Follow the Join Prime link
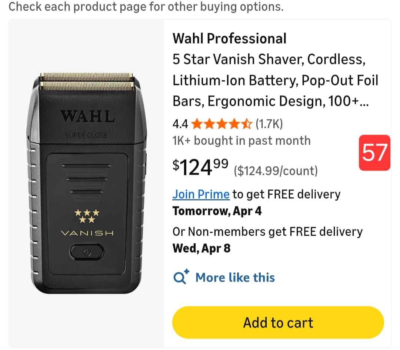The height and width of the screenshot is (350, 400). (201, 194)
